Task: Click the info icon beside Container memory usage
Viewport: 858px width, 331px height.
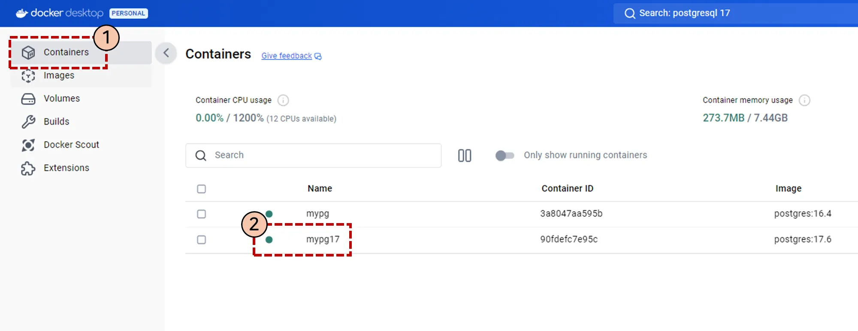Action: [804, 100]
